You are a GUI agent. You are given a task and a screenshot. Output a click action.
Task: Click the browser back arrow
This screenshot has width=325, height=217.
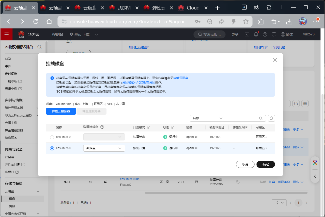click(x=9, y=21)
